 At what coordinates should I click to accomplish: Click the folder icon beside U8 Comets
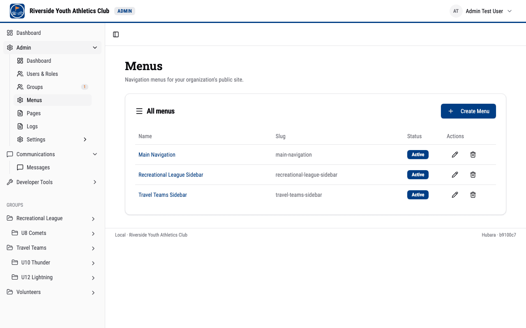(x=15, y=233)
